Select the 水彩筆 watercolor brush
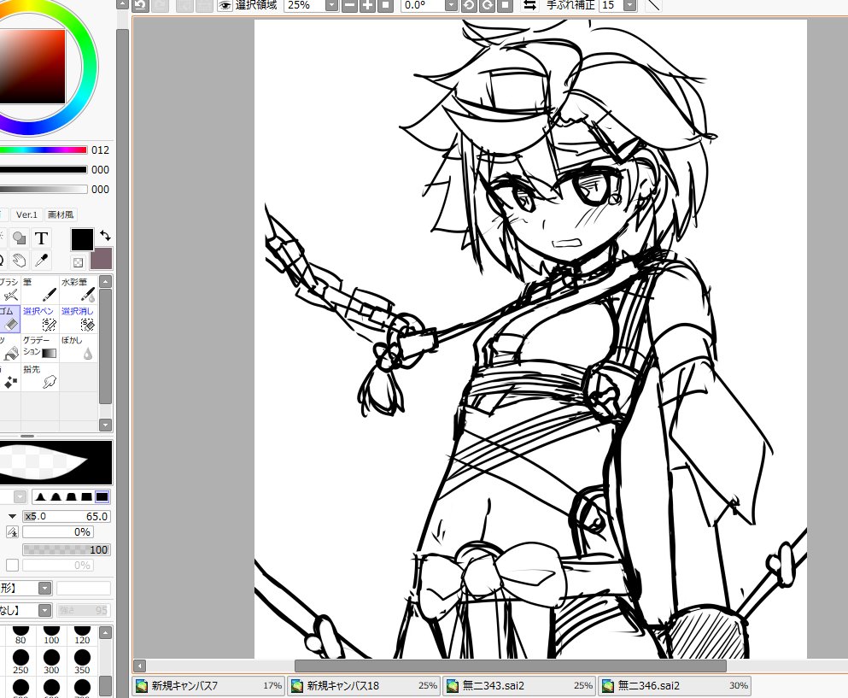The height and width of the screenshot is (698, 848). tap(79, 290)
